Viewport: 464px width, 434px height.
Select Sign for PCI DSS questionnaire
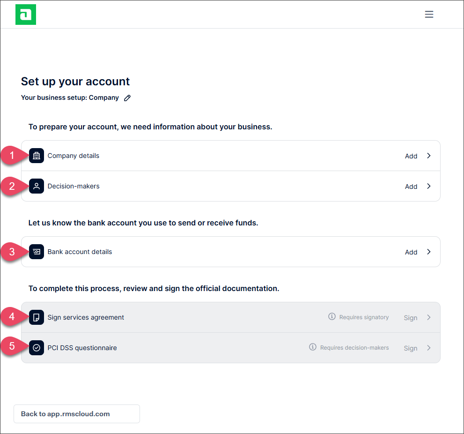(411, 348)
